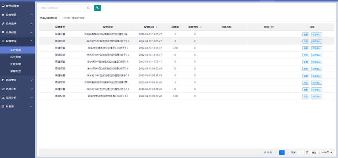Image resolution: width=338 pixels, height=158 pixels.
Task: Click the wrench icon beside 设备运维
Action: coord(3,24)
